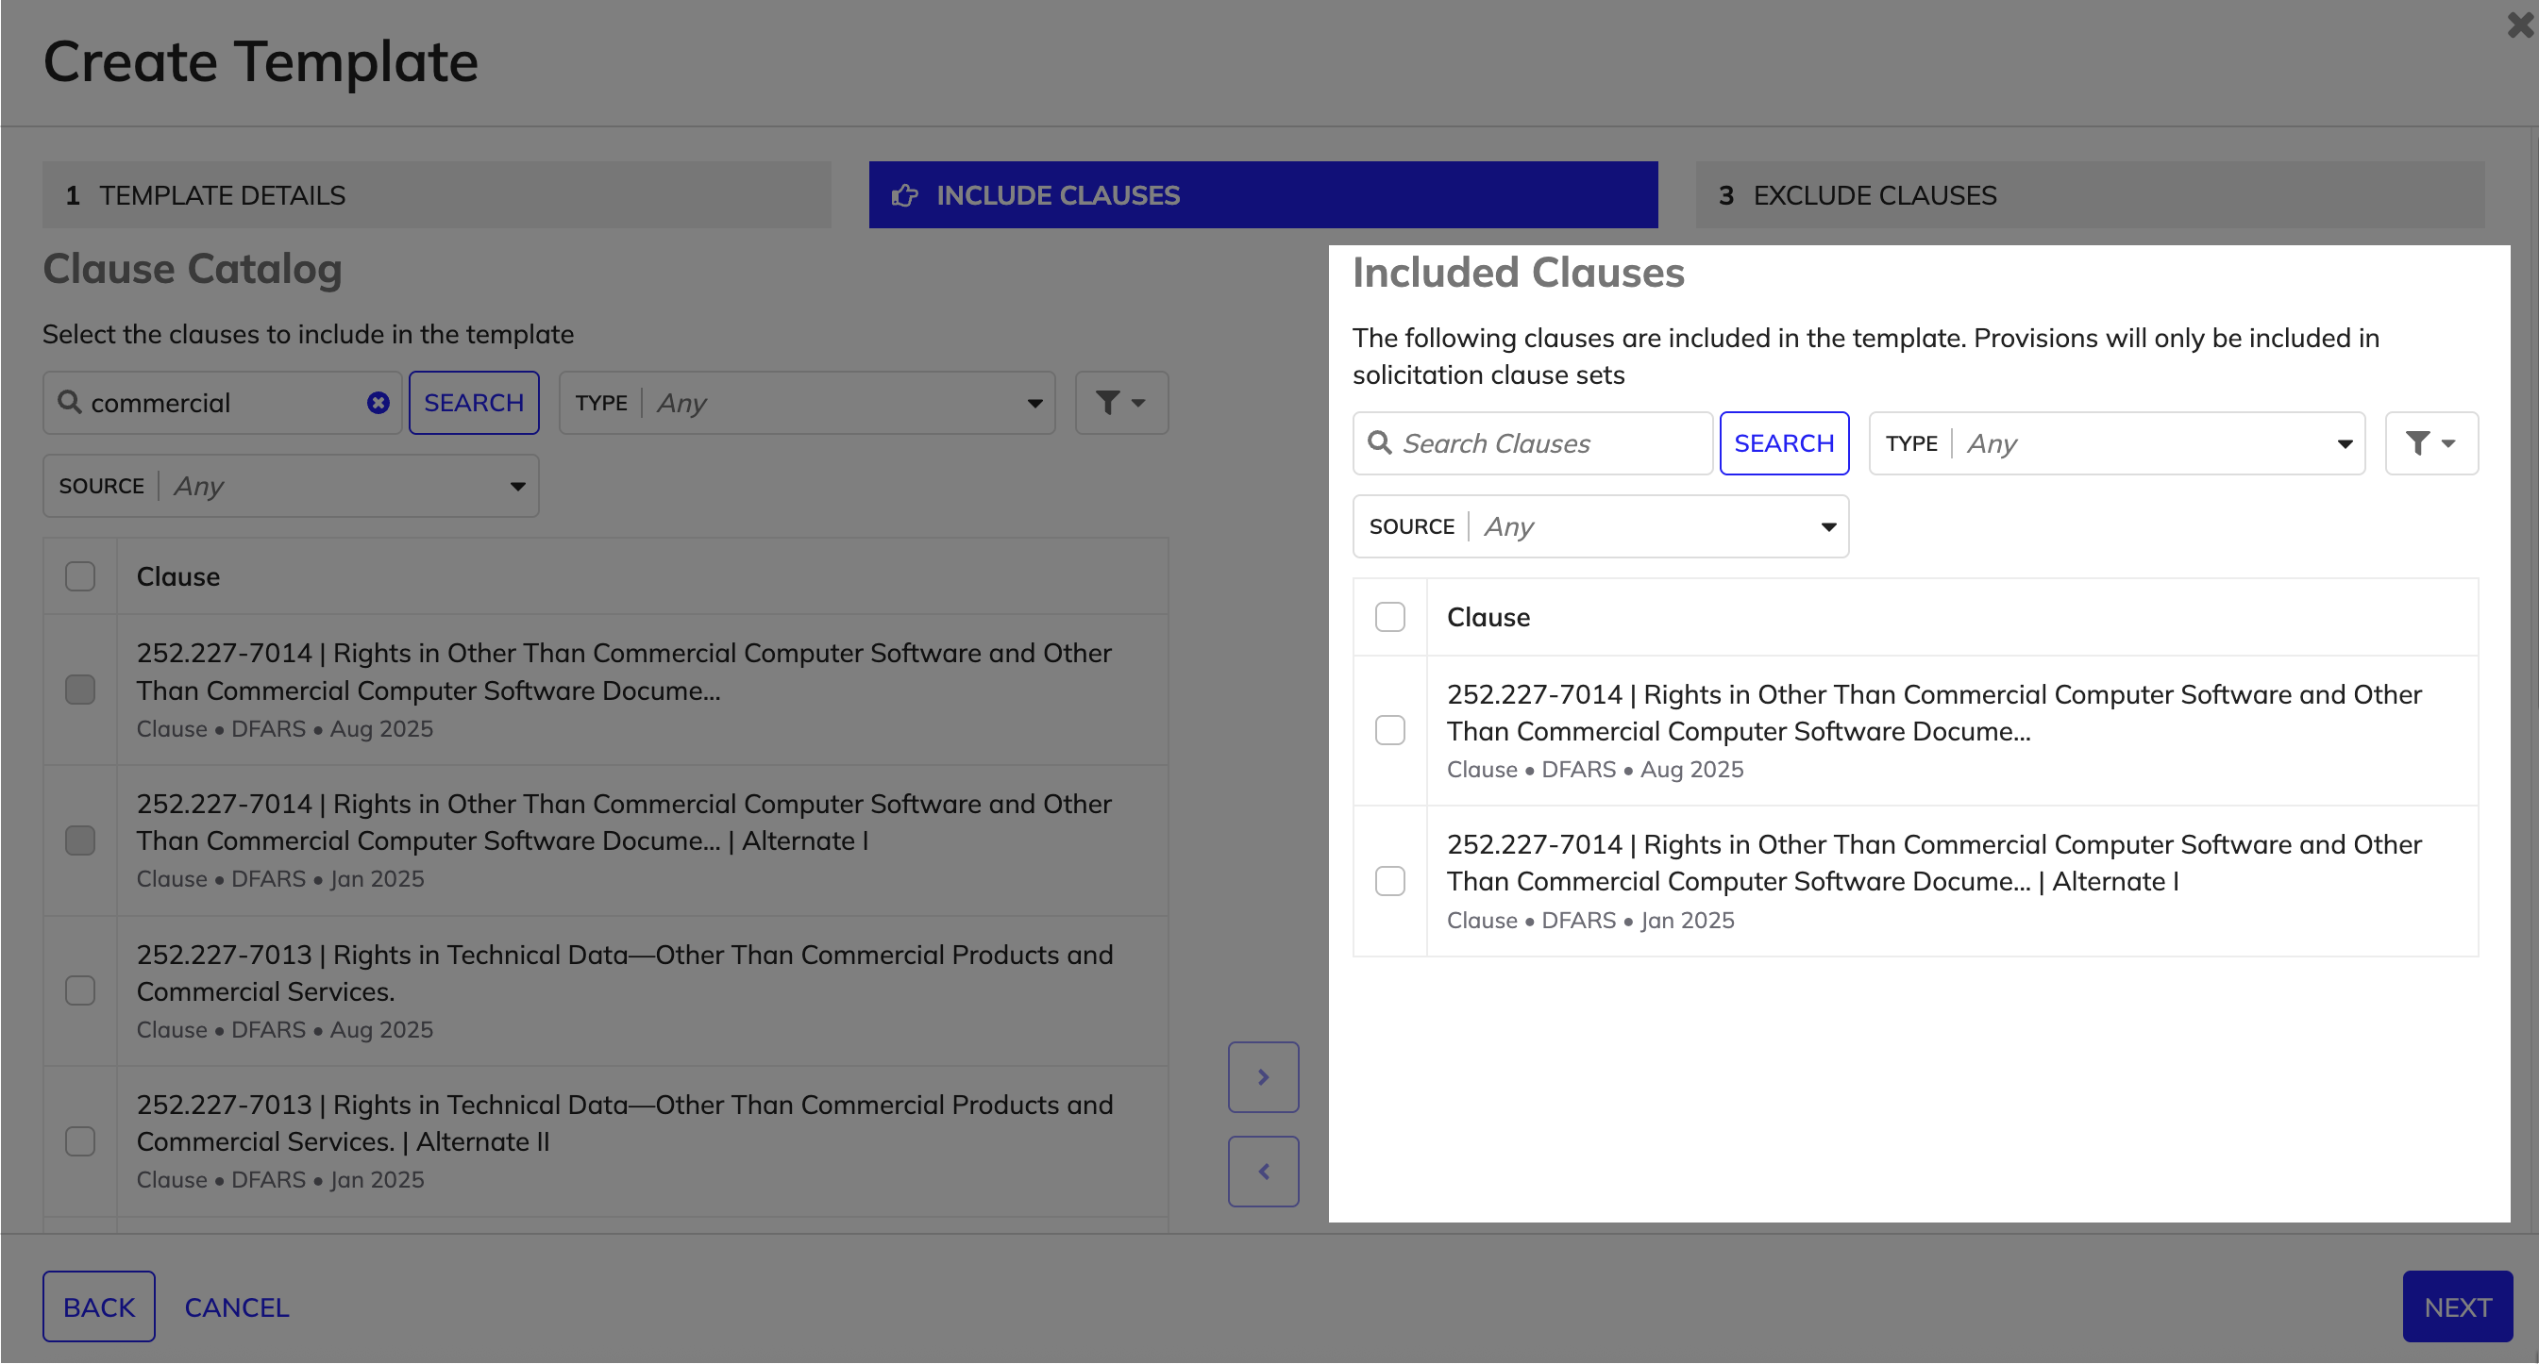Click the pointing hand icon on Include Clauses step

(x=905, y=195)
